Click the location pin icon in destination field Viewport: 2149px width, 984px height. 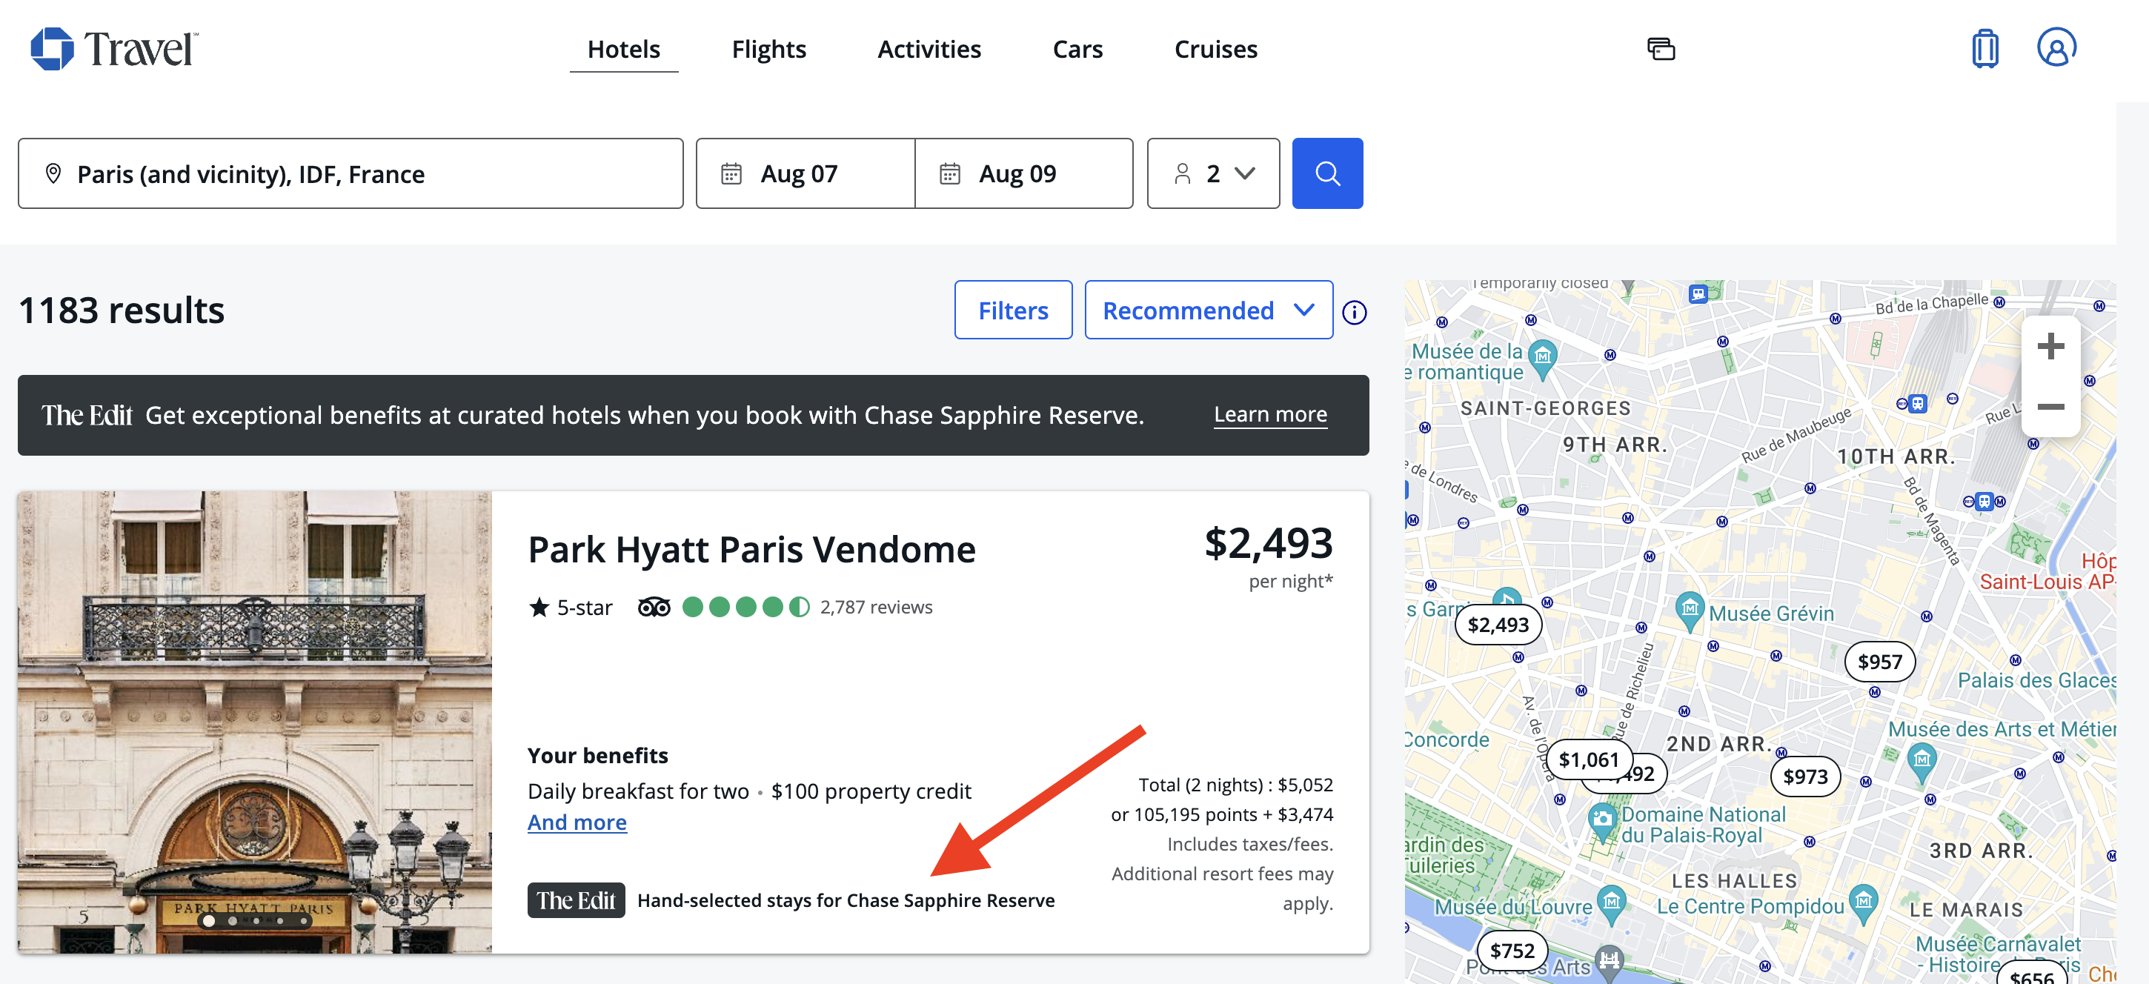tap(53, 173)
